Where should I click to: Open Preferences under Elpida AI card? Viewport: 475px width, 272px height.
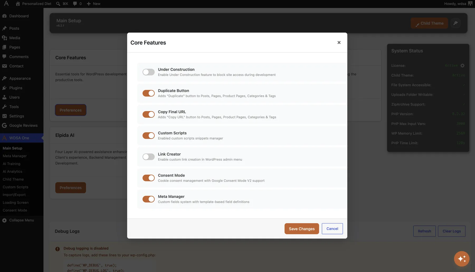pos(70,188)
